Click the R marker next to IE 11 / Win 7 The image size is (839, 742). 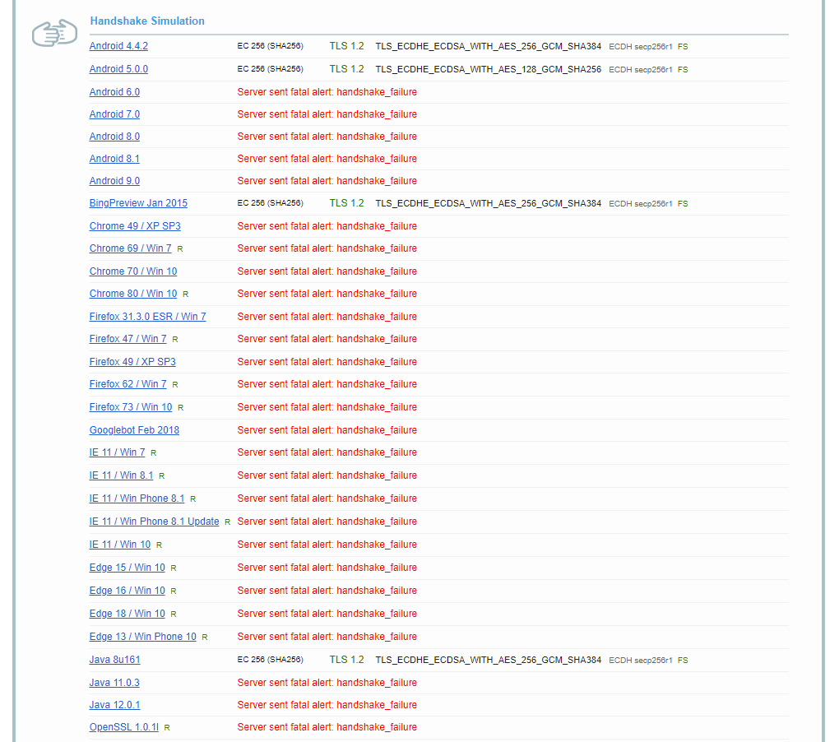[153, 453]
